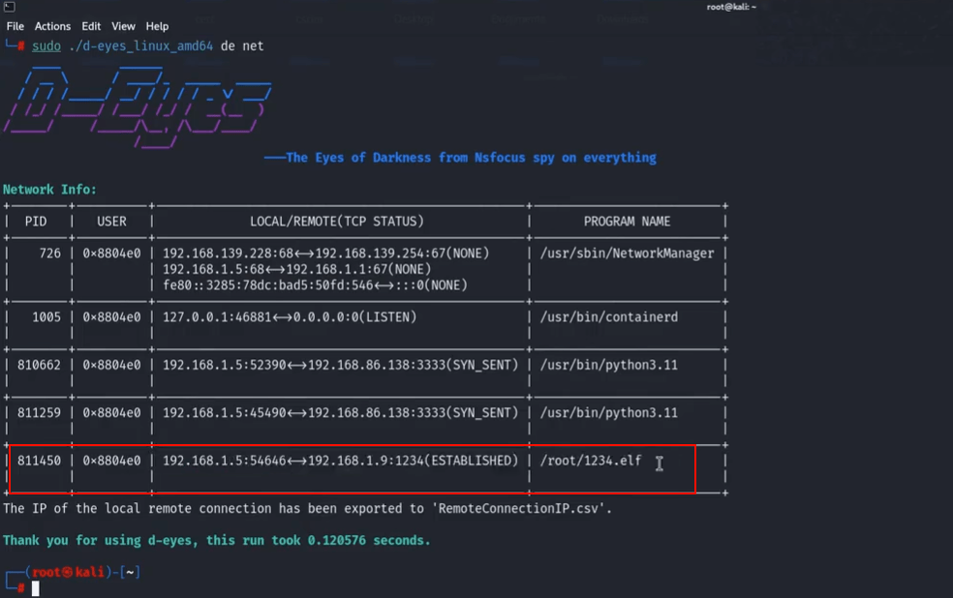Viewport: 953px width, 598px height.
Task: Click the terminal window icon in the title bar
Action: 9,7
